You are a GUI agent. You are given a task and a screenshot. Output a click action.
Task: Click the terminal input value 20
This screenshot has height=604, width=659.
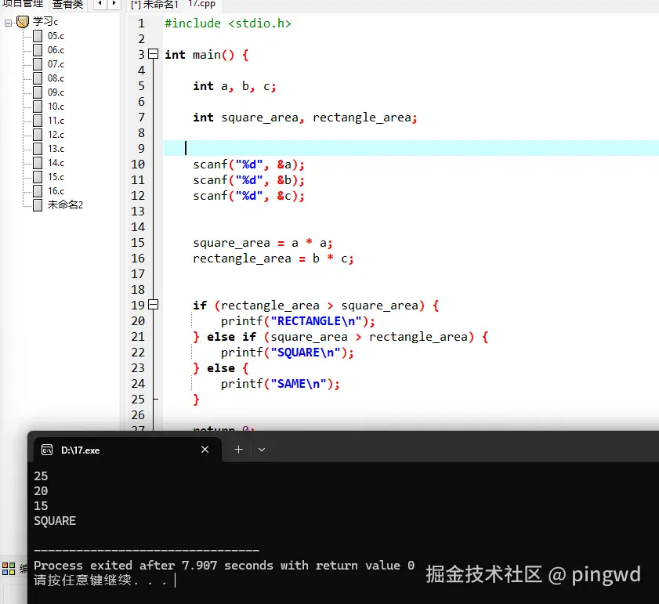pyautogui.click(x=41, y=491)
